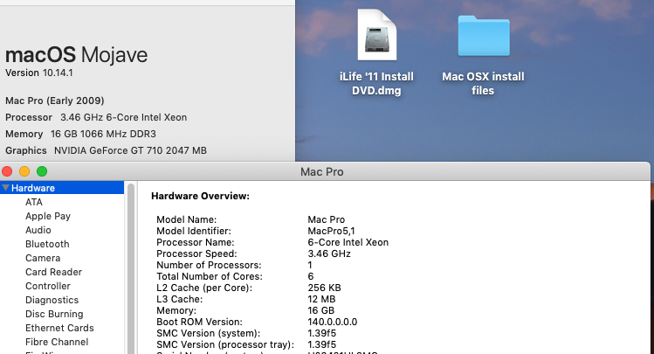Select ATA in the hardware list
The height and width of the screenshot is (354, 654).
[x=34, y=202]
